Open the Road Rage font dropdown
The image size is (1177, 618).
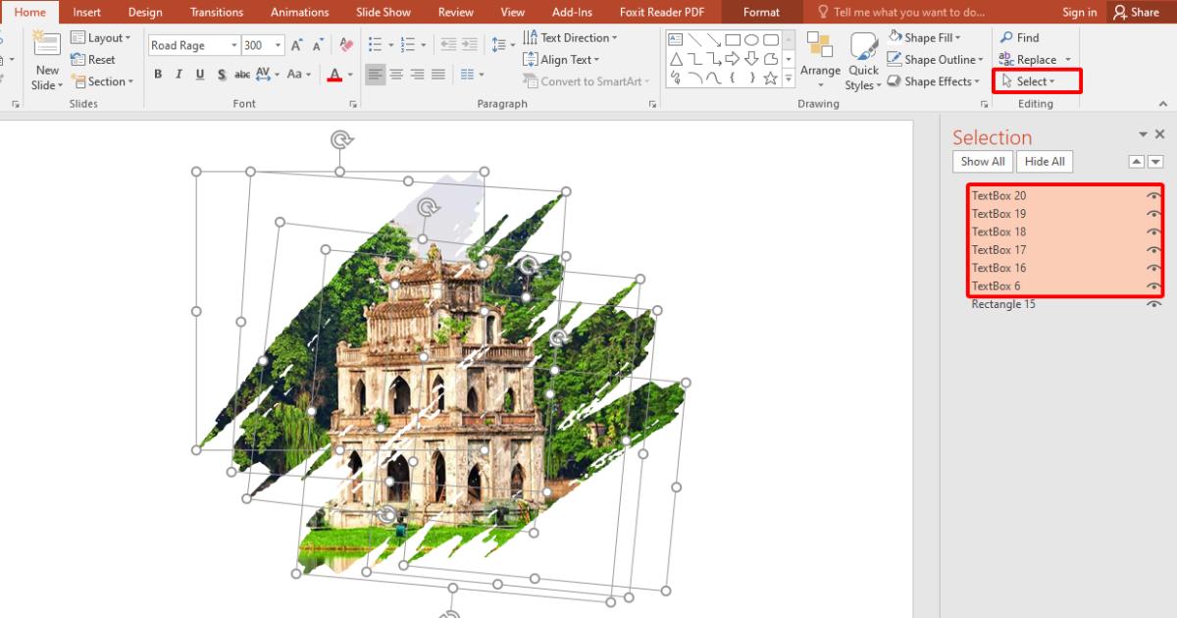click(233, 45)
